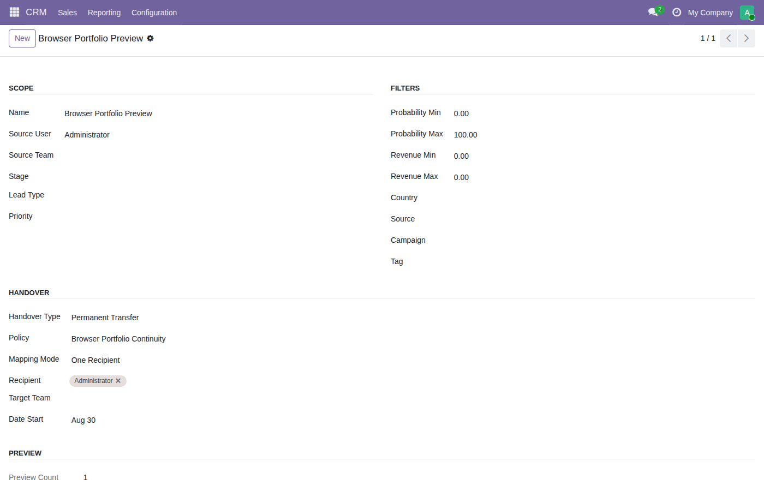Click the FILTERS section heading
The image size is (764, 491).
point(405,88)
